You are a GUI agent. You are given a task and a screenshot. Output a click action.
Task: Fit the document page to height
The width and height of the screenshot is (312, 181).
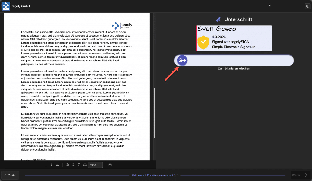(79, 165)
